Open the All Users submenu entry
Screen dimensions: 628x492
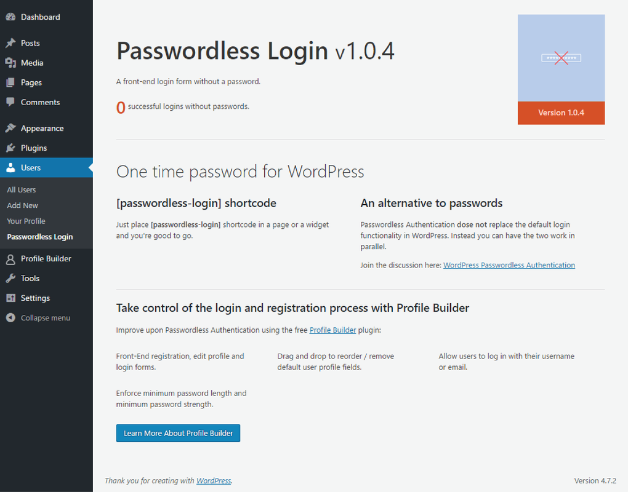click(21, 189)
